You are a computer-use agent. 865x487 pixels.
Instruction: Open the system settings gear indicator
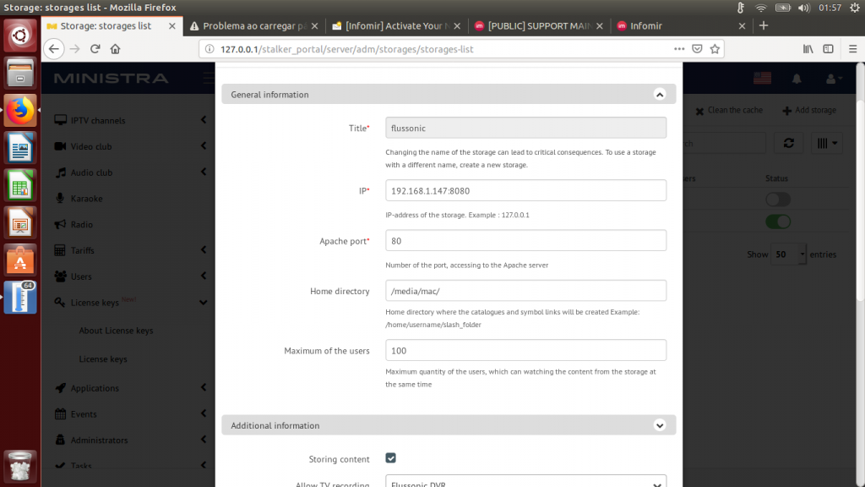click(x=855, y=8)
